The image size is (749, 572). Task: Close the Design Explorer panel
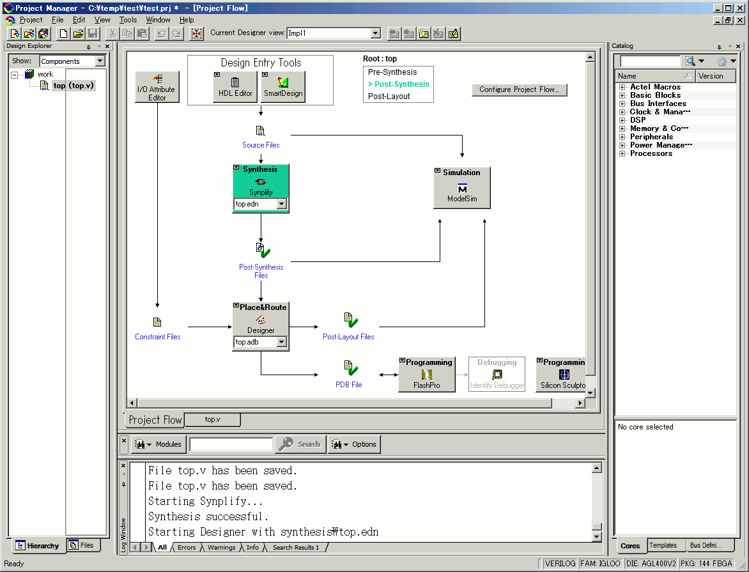[x=107, y=47]
